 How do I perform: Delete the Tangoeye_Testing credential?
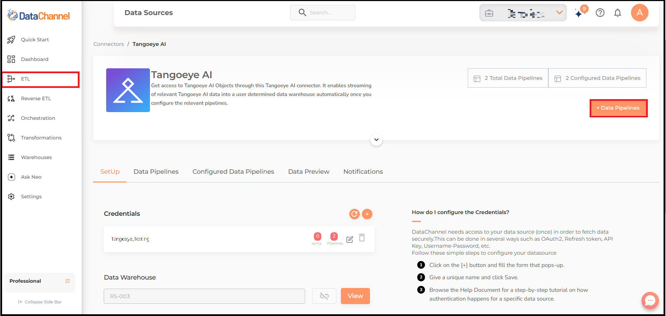click(362, 238)
